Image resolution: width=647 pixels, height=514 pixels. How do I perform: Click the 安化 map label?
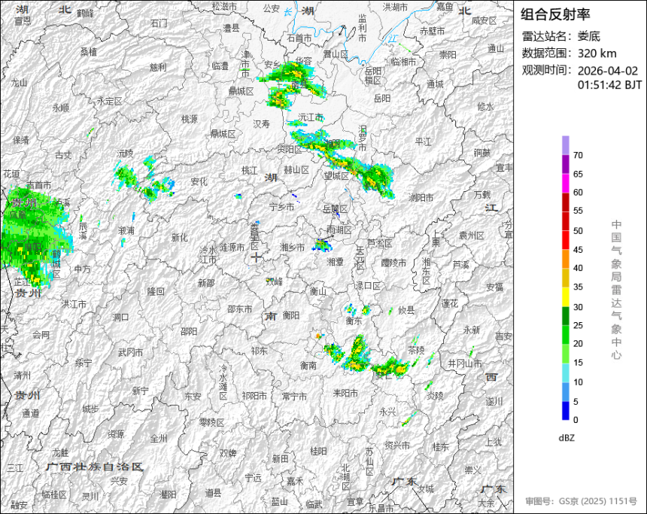(x=199, y=181)
